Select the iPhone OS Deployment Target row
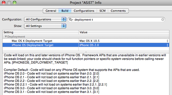The image size is (172, 95). tap(86, 45)
